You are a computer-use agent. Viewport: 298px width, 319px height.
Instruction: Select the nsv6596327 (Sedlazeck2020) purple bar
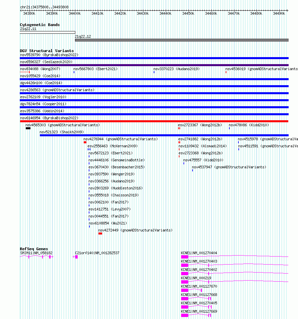154,65
